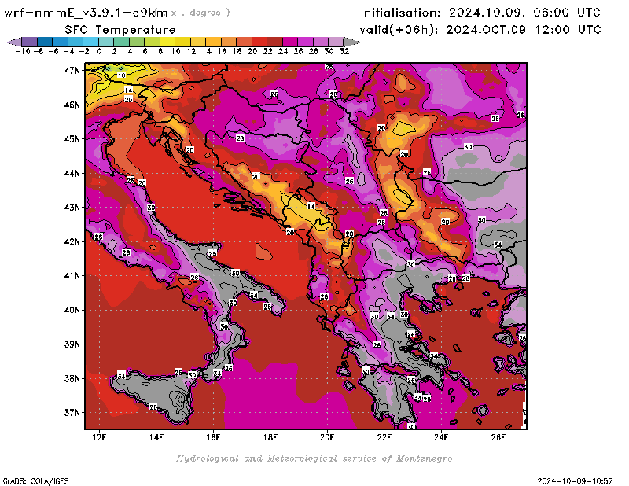The height and width of the screenshot is (486, 629).
Task: Click the '26E' longitude axis label
Action: 498,437
